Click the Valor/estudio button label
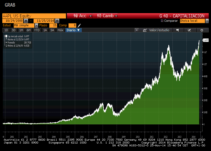Viewport: 211px width, 151px height. 159,30
